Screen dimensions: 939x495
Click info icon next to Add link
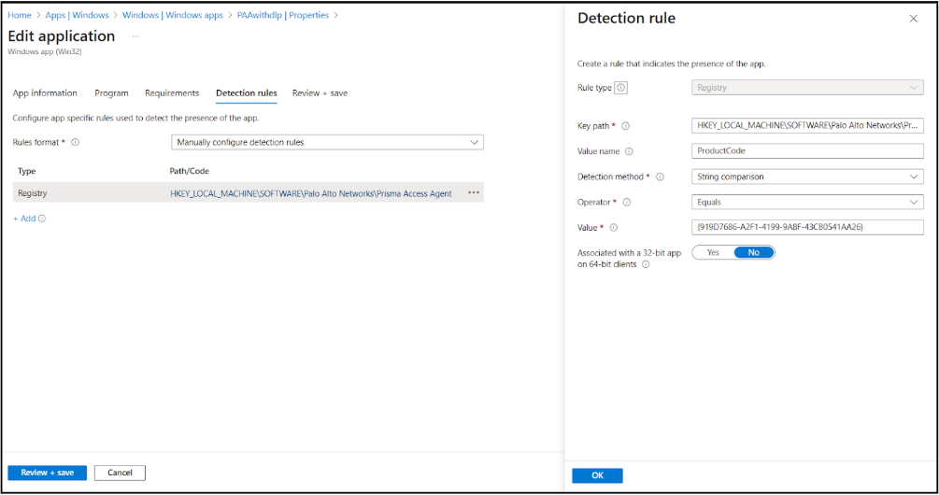(x=42, y=219)
